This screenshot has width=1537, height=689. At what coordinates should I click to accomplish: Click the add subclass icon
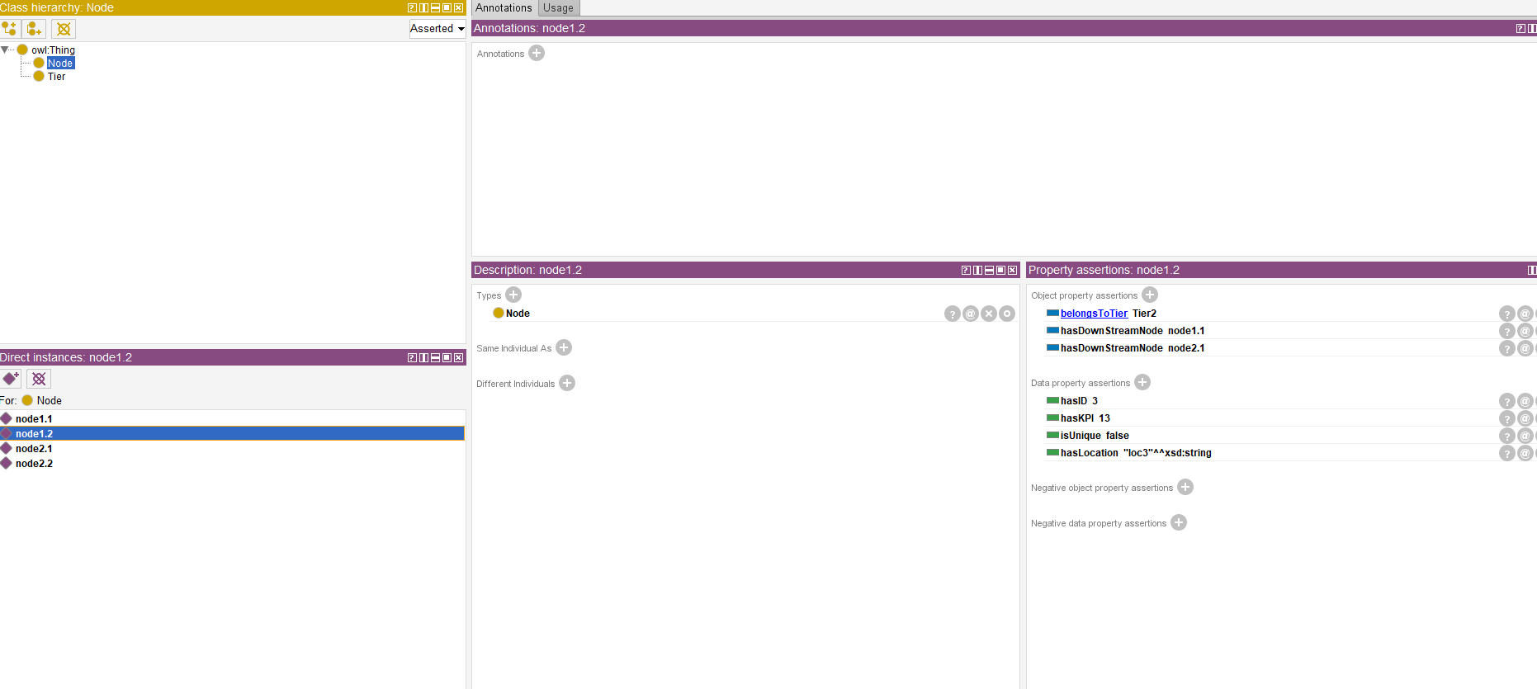(10, 29)
